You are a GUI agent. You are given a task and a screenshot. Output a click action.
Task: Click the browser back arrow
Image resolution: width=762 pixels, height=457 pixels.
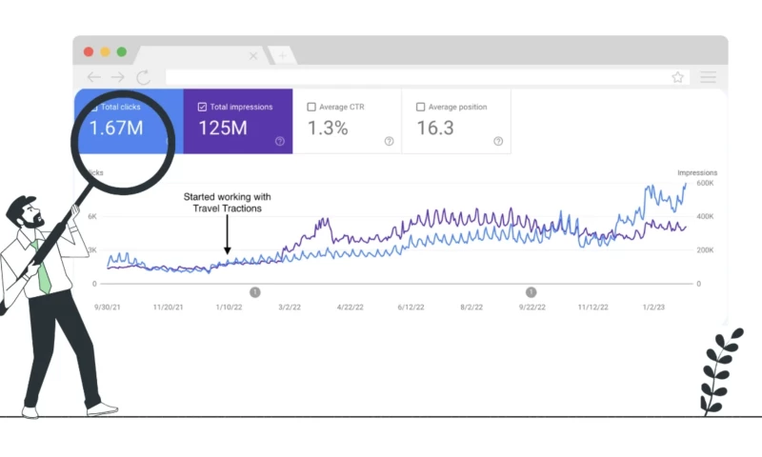pos(93,77)
